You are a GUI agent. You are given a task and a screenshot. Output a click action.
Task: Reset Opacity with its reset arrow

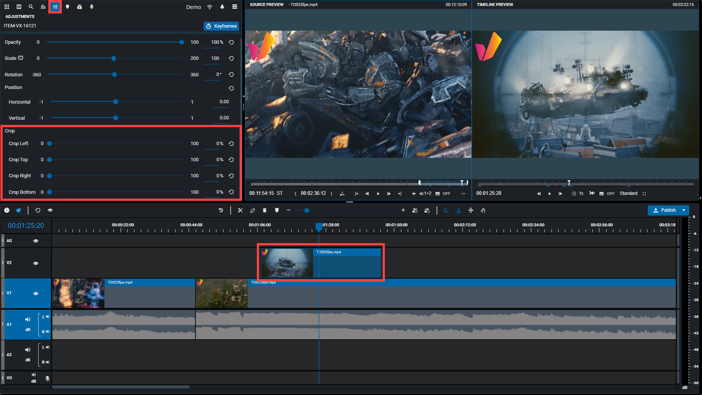pos(231,42)
